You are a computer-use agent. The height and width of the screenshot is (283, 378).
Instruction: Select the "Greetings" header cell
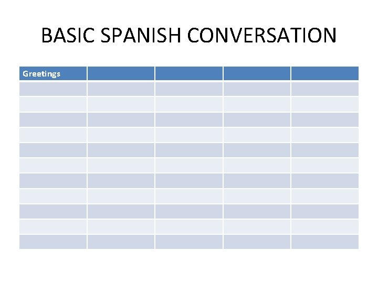click(x=53, y=73)
